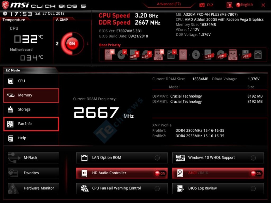Viewport: 271px width, 203px height.
Task: Click the CPU Speed 3.20 GHz value
Action: [x=146, y=16]
